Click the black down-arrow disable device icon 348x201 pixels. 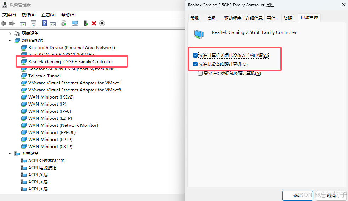click(102, 23)
